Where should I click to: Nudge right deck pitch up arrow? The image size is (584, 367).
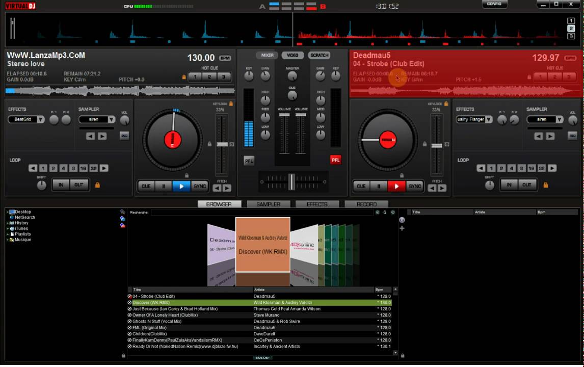(x=442, y=188)
